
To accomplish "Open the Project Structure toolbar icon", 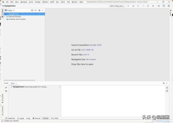I will 159,6.
